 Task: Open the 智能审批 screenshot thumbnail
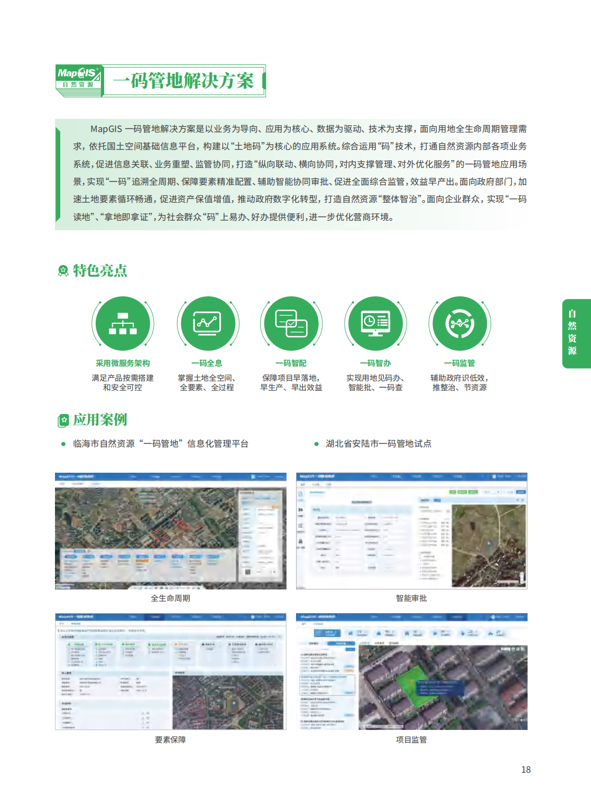click(412, 531)
